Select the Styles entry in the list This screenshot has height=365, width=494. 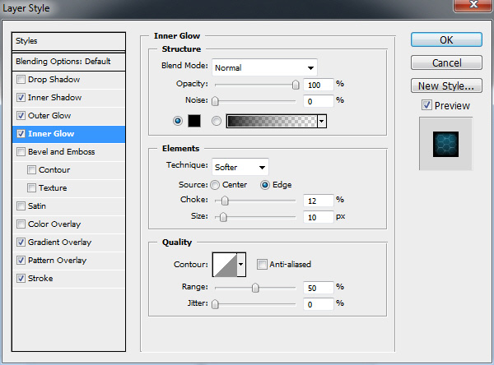tap(68, 41)
